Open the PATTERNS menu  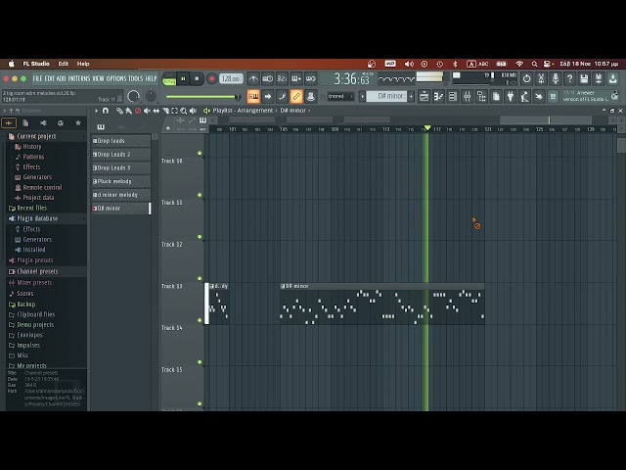79,78
